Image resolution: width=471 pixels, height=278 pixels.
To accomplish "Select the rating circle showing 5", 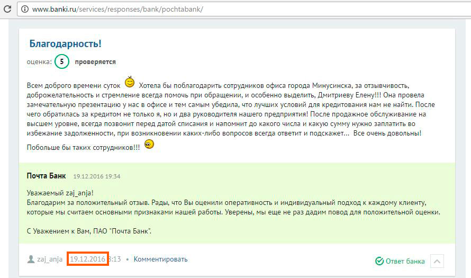I will 62,61.
